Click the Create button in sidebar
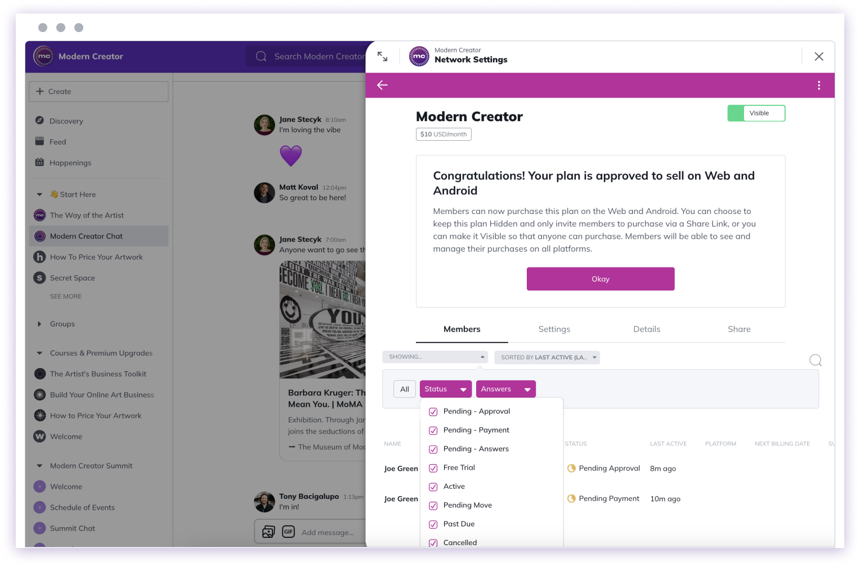 98,91
